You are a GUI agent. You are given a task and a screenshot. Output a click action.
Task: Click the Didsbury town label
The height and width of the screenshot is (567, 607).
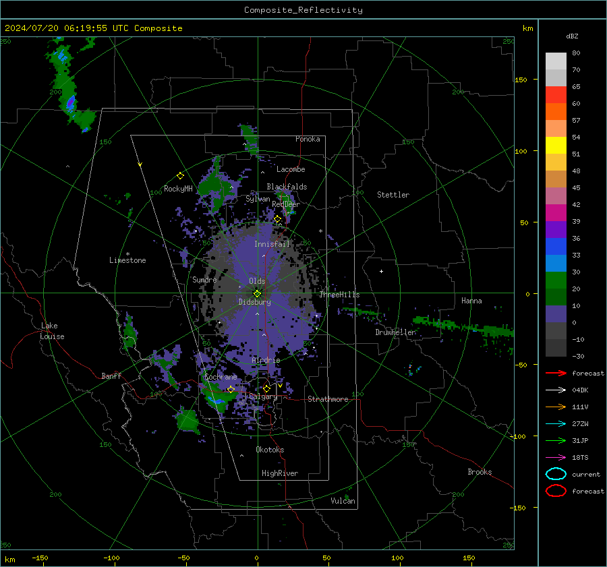[x=254, y=302]
